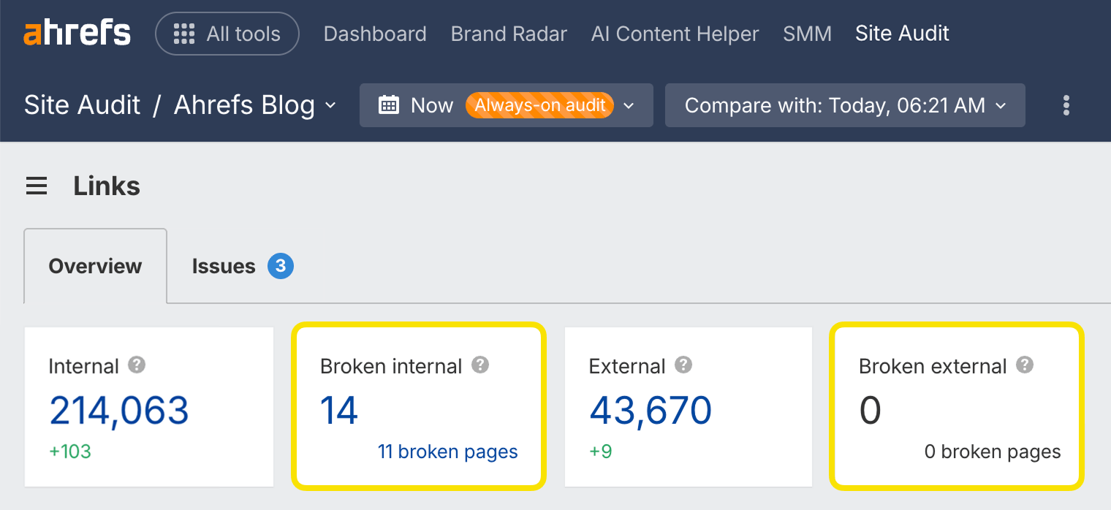Click the Site Audit breadcrumb

[82, 105]
